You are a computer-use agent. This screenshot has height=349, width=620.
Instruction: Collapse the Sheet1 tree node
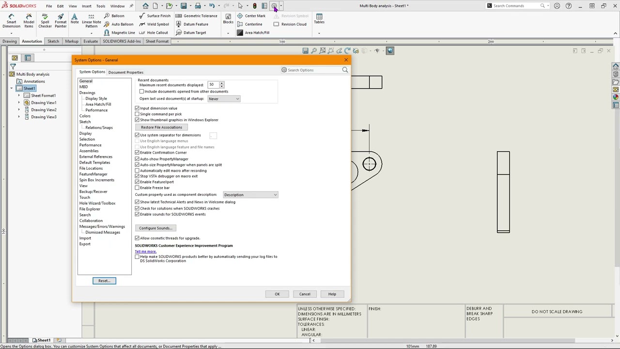point(12,88)
